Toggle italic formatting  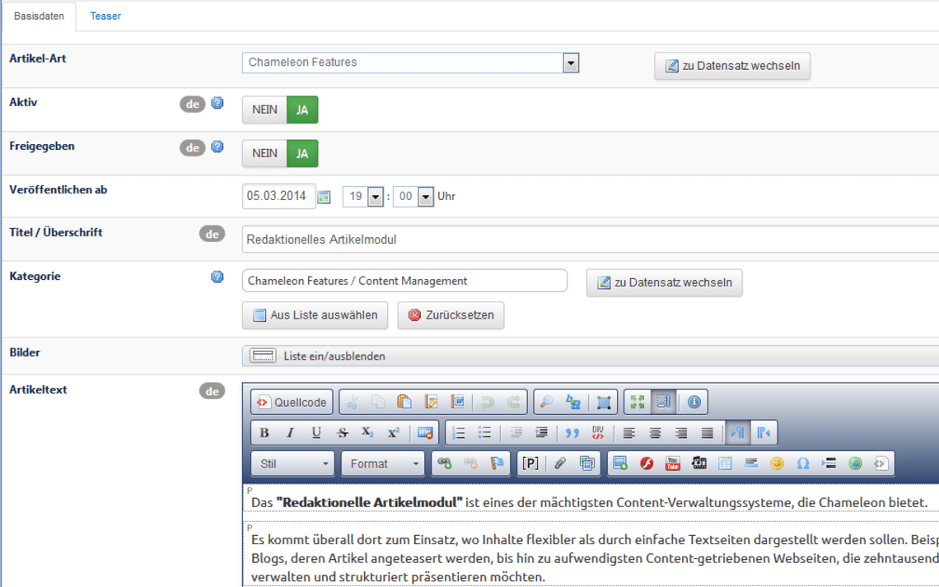coord(291,432)
